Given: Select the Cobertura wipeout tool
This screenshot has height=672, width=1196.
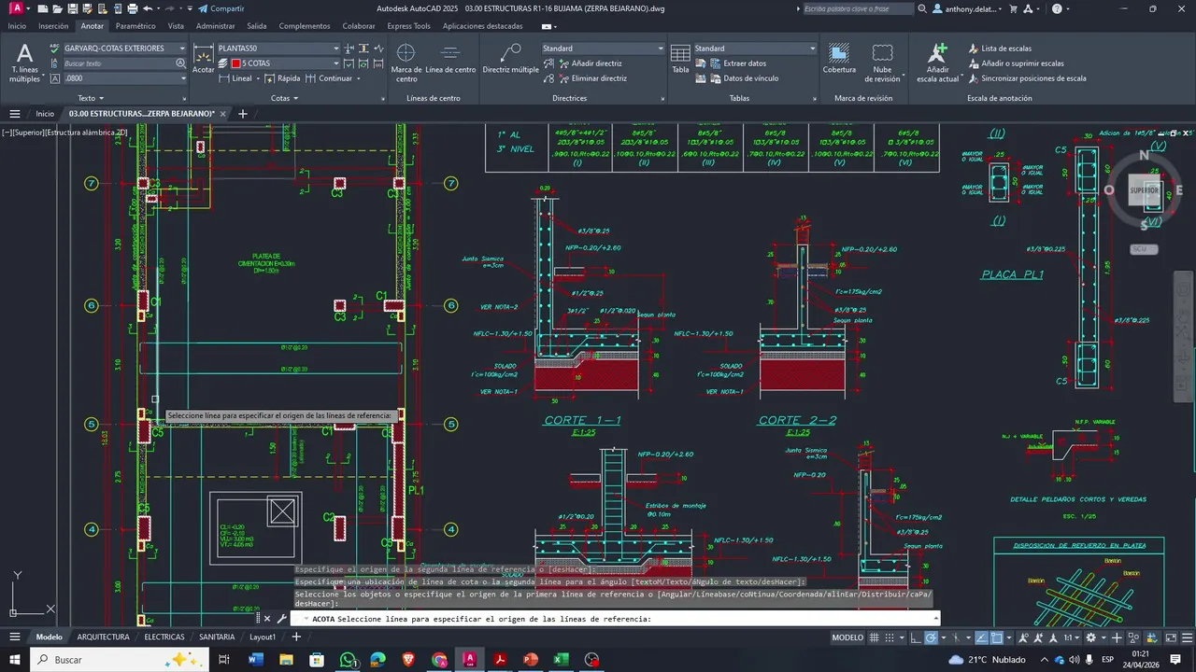Looking at the screenshot, I should pos(839,58).
